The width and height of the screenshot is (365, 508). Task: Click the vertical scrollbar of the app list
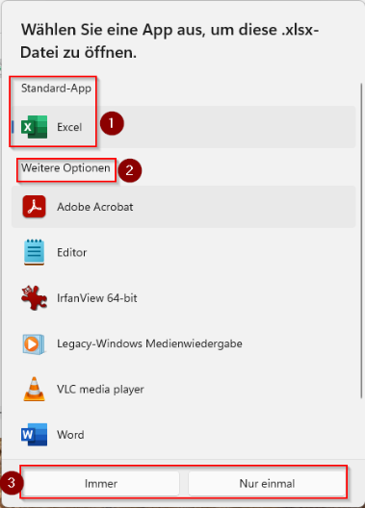click(x=361, y=241)
